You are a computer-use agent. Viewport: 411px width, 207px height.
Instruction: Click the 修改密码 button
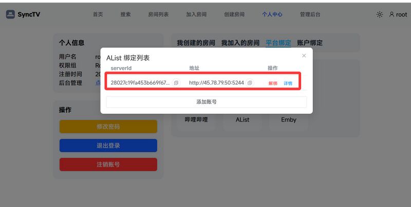click(108, 127)
